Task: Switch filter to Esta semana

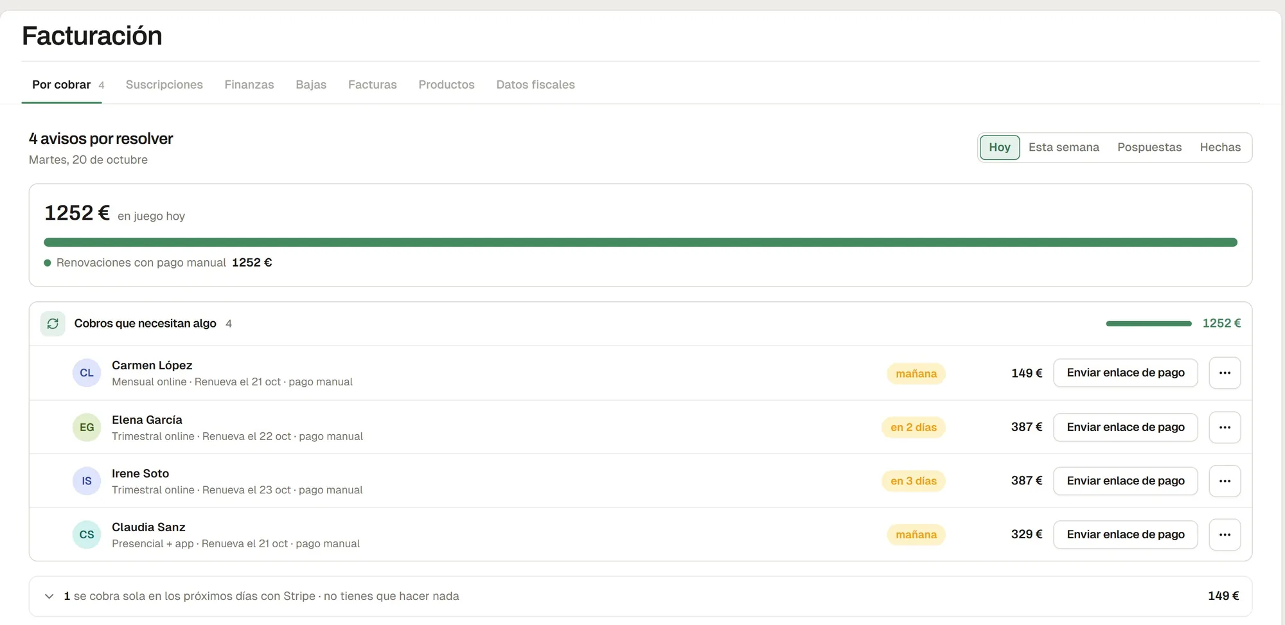Action: tap(1064, 147)
